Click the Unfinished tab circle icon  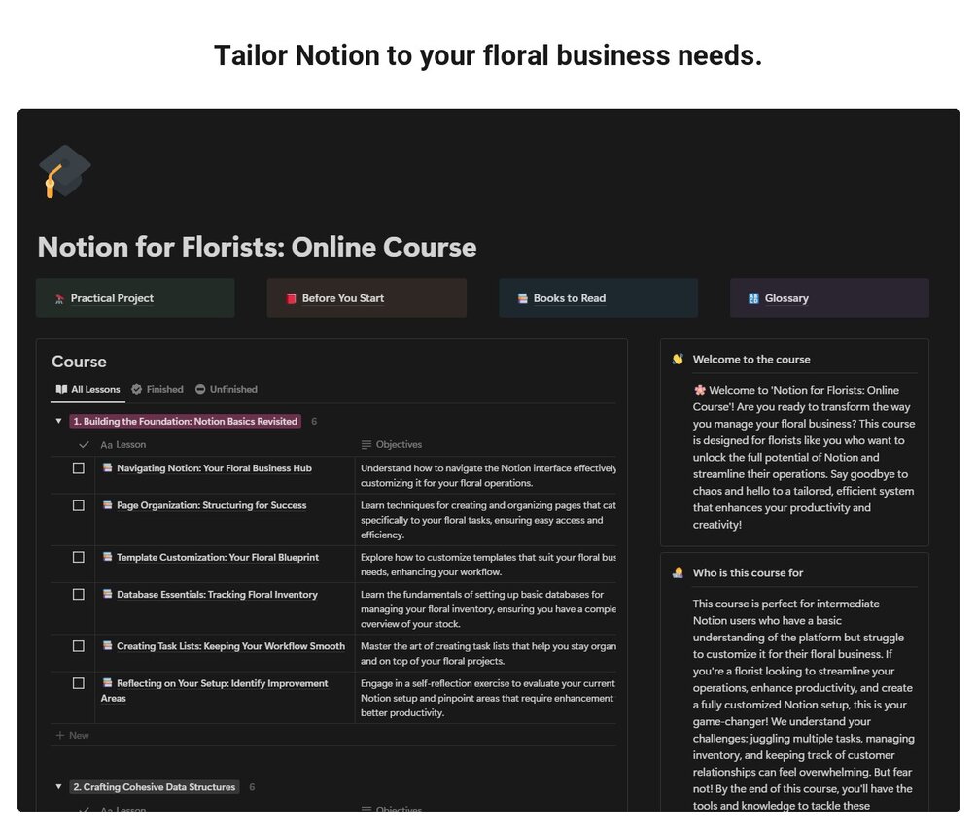pos(200,390)
